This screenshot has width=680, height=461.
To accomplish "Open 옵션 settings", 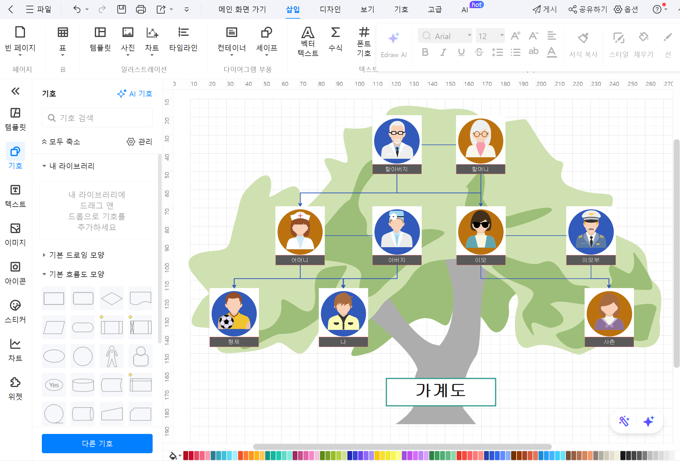I will click(x=626, y=9).
